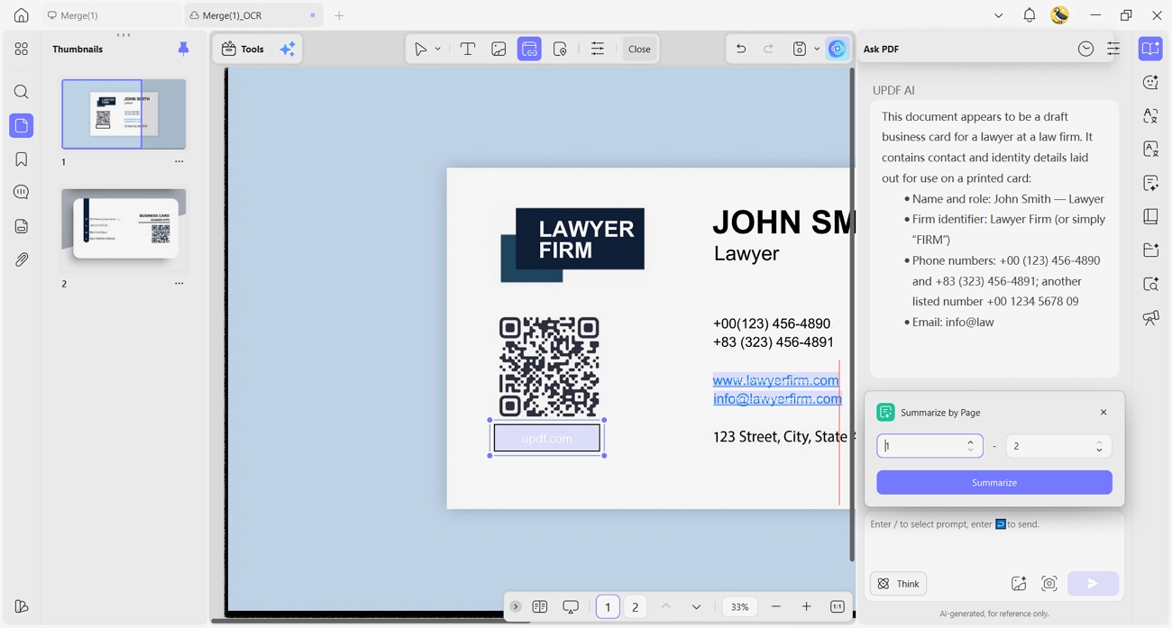Screen dimensions: 1172x628
Task: Open the notifications bell
Action: coord(1029,15)
